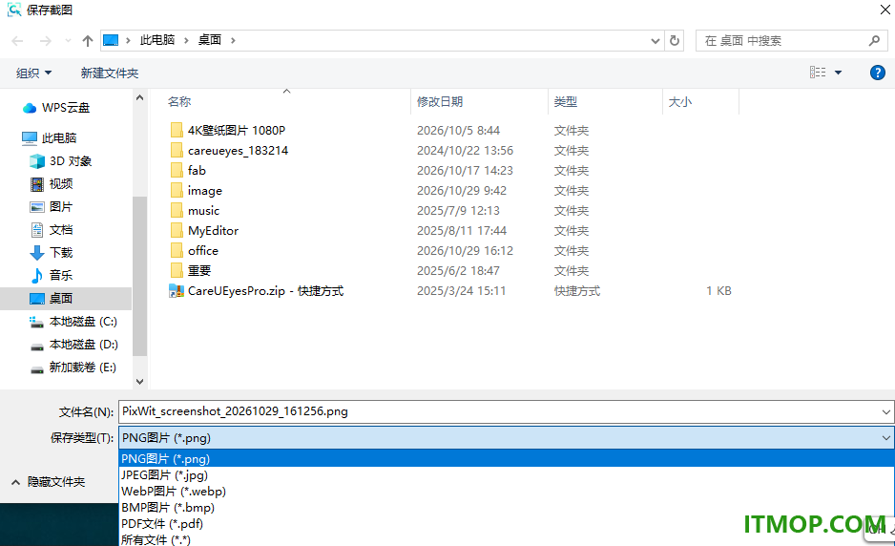
Task: Collapse the 保存类型 combo box
Action: coord(885,438)
